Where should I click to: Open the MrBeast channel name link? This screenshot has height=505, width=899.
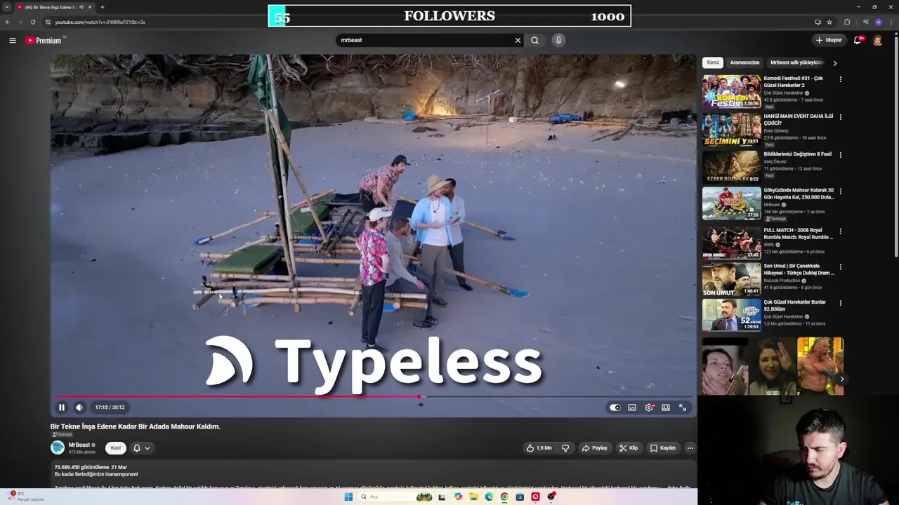(x=79, y=445)
